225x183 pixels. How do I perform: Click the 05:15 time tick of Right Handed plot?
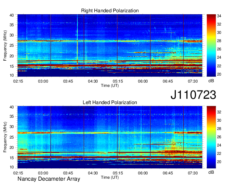118,81
